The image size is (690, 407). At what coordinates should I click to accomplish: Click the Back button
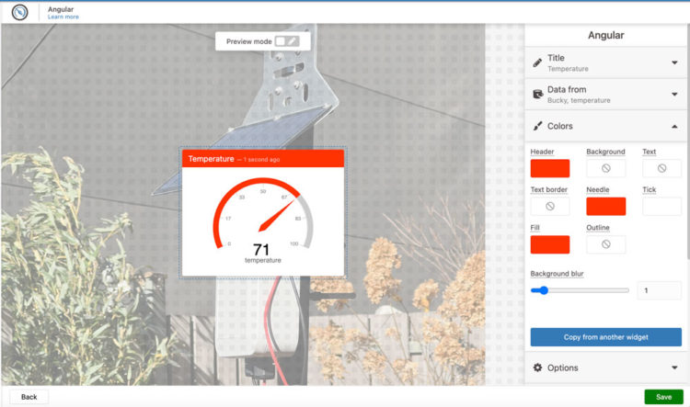click(29, 397)
